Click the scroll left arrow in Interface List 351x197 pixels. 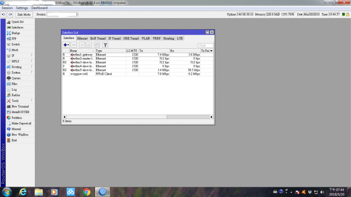pyautogui.click(x=64, y=117)
